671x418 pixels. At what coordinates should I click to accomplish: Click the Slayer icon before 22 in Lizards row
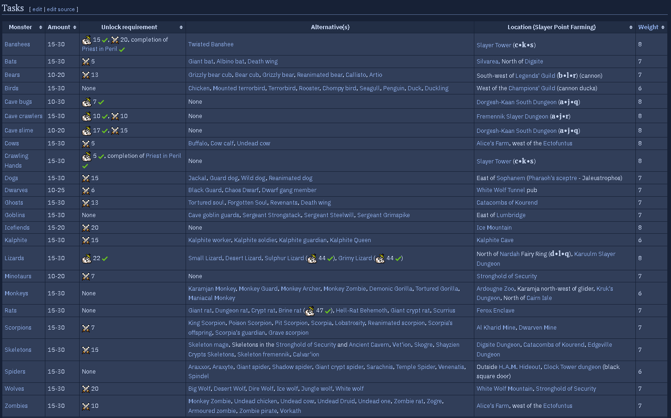(x=87, y=259)
